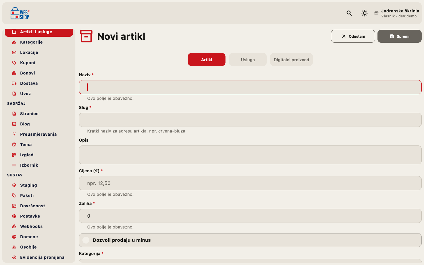Click the Staging layers icon
The image size is (424, 265).
coord(14,185)
